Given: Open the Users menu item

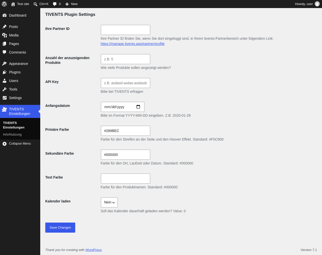Looking at the screenshot, I should tap(20, 81).
